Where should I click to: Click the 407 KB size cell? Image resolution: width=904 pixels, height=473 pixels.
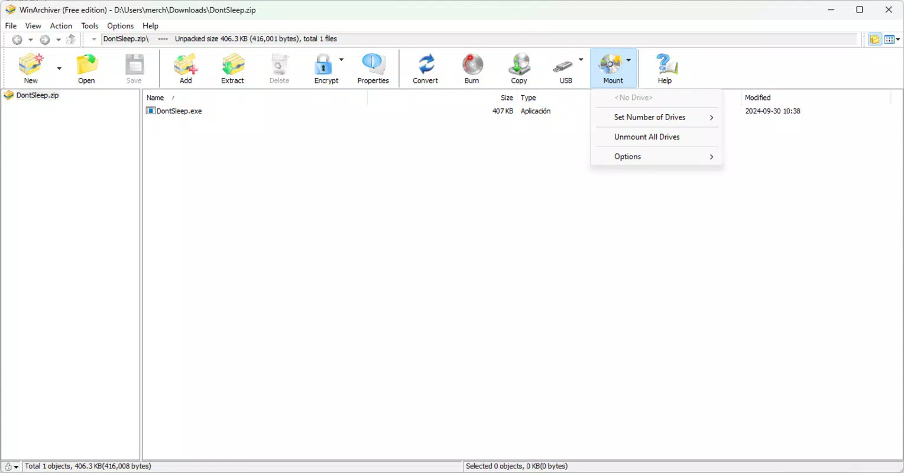(503, 111)
